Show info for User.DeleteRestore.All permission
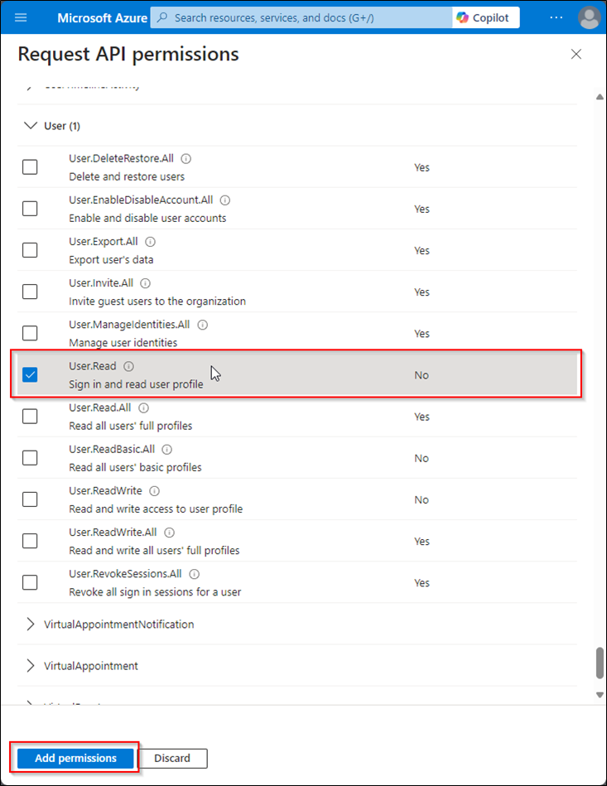The width and height of the screenshot is (607, 786). click(x=186, y=159)
